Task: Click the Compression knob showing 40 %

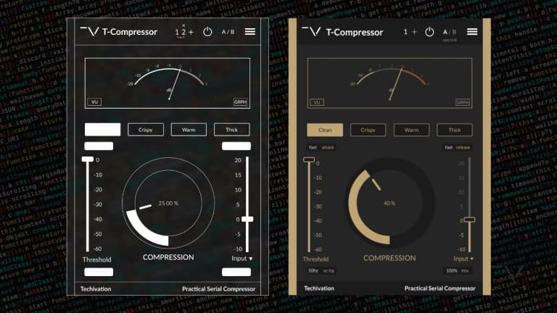Action: 390,203
